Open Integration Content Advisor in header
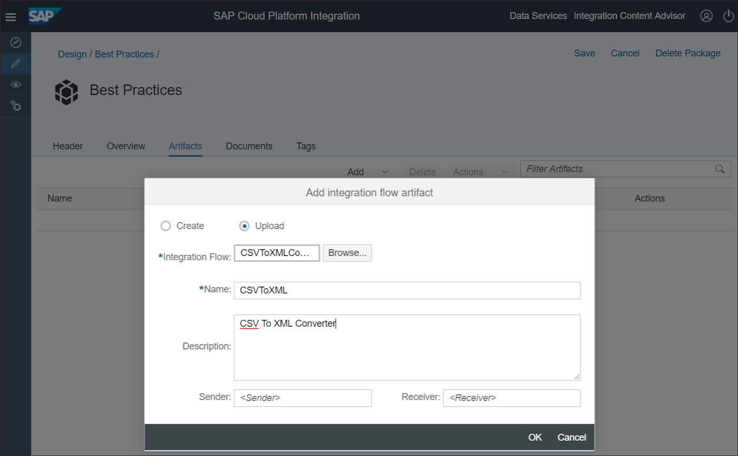Viewport: 738px width, 456px height. pos(629,16)
